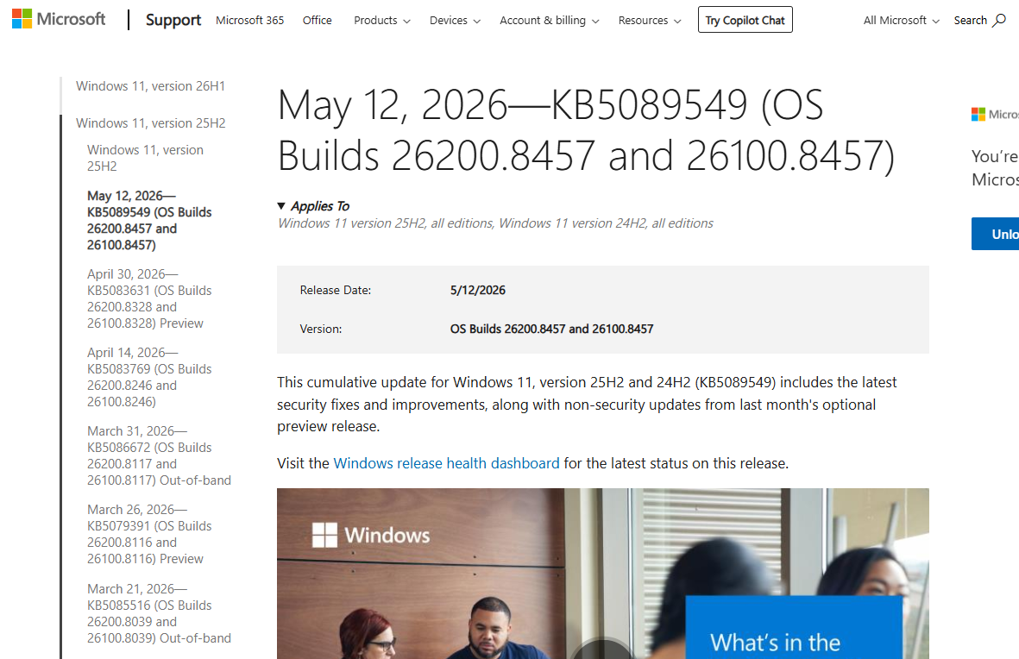
Task: Expand the Devices dropdown
Action: [455, 20]
